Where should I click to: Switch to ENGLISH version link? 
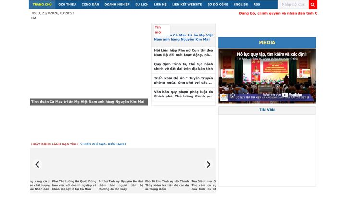241,4
